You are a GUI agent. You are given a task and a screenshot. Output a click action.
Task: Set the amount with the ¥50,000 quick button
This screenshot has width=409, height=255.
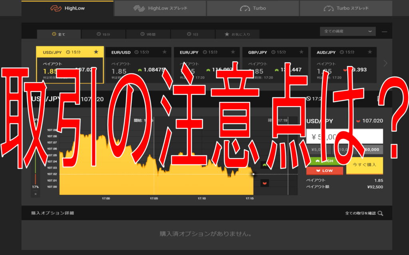click(370, 149)
